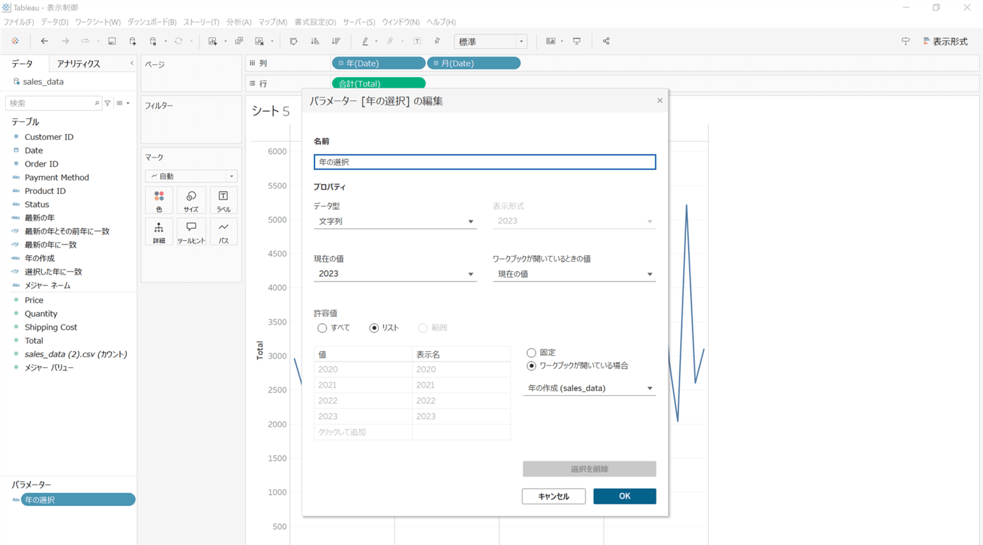983x545 pixels.
Task: Open the 年の作成 (sales_data) dropdown
Action: (589, 388)
